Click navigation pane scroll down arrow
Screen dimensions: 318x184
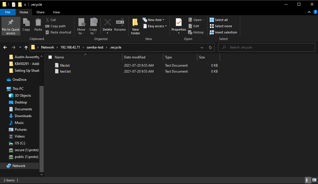click(x=41, y=174)
